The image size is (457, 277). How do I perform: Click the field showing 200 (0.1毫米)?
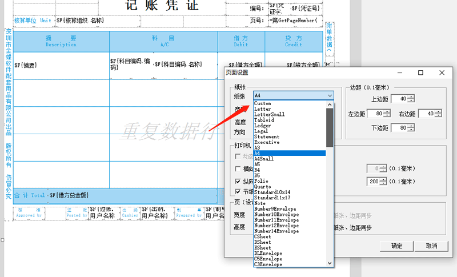click(374, 182)
